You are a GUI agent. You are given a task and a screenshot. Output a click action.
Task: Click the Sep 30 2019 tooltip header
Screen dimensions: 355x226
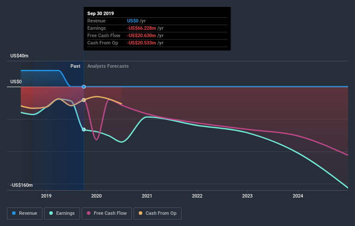(100, 13)
